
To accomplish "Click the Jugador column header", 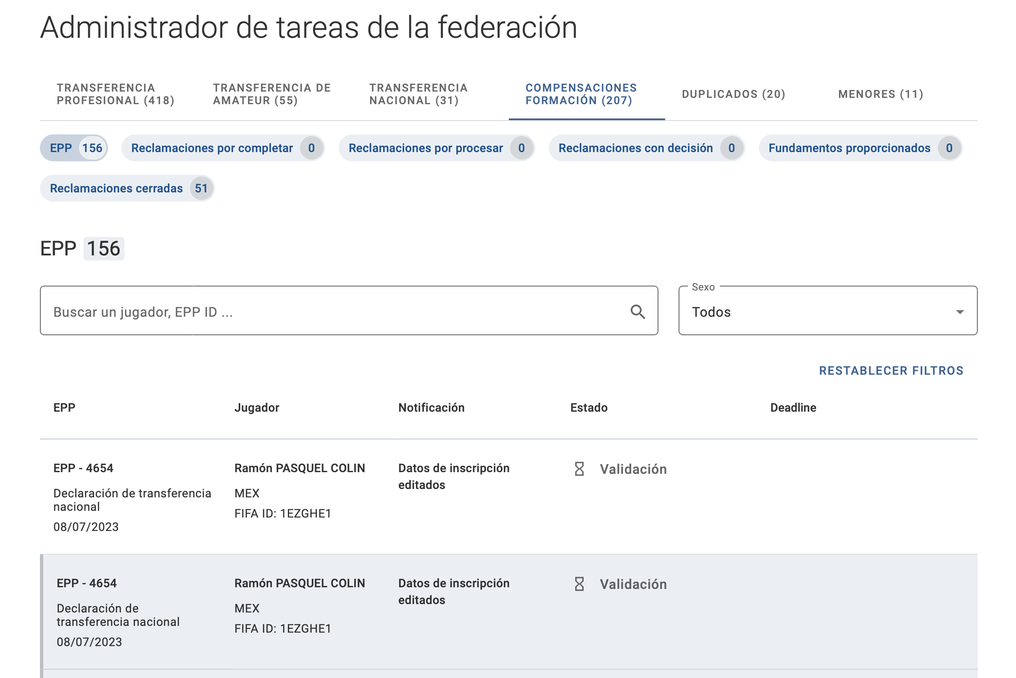I will [257, 407].
